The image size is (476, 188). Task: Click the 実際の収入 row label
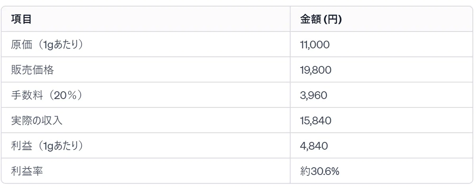[36, 120]
